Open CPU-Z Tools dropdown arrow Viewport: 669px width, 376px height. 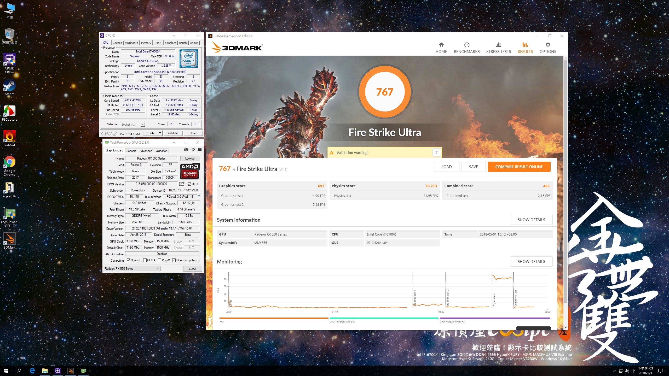click(x=160, y=133)
